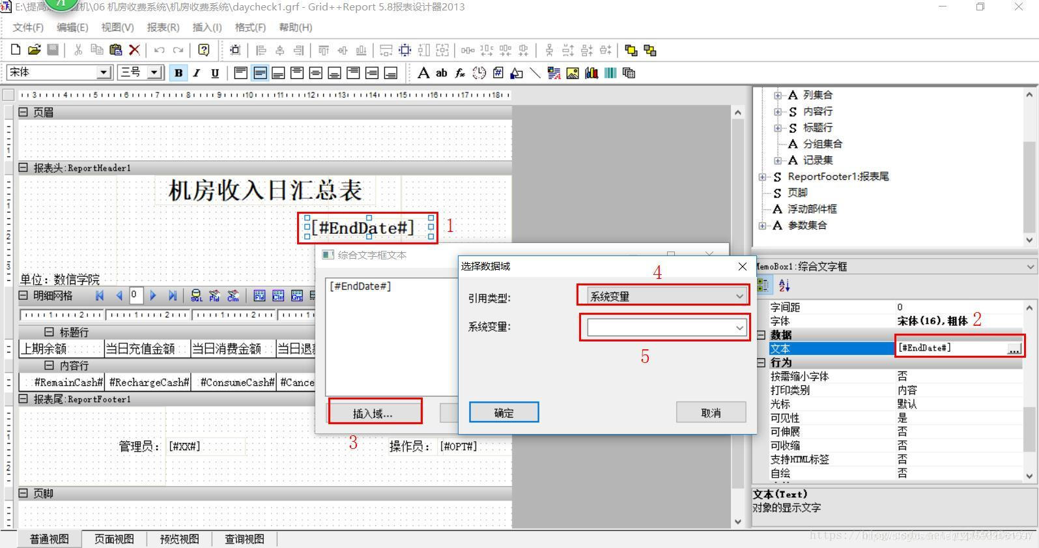The width and height of the screenshot is (1039, 548).
Task: Delete selection with red X icon
Action: pyautogui.click(x=134, y=50)
